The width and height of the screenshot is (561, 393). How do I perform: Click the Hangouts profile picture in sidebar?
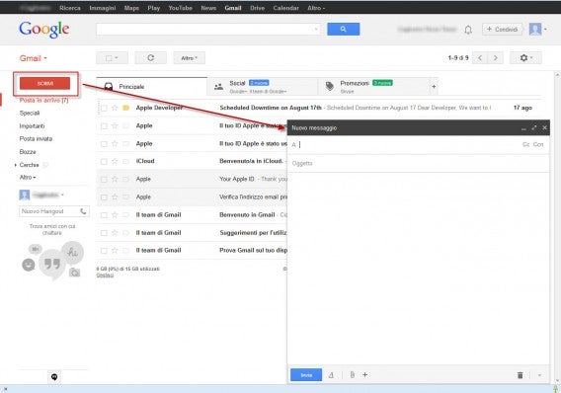[25, 195]
